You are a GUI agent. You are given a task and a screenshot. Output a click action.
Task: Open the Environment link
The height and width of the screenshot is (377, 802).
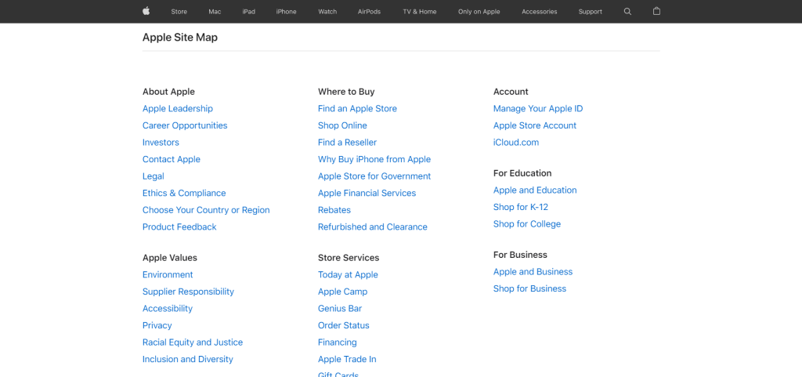(168, 274)
